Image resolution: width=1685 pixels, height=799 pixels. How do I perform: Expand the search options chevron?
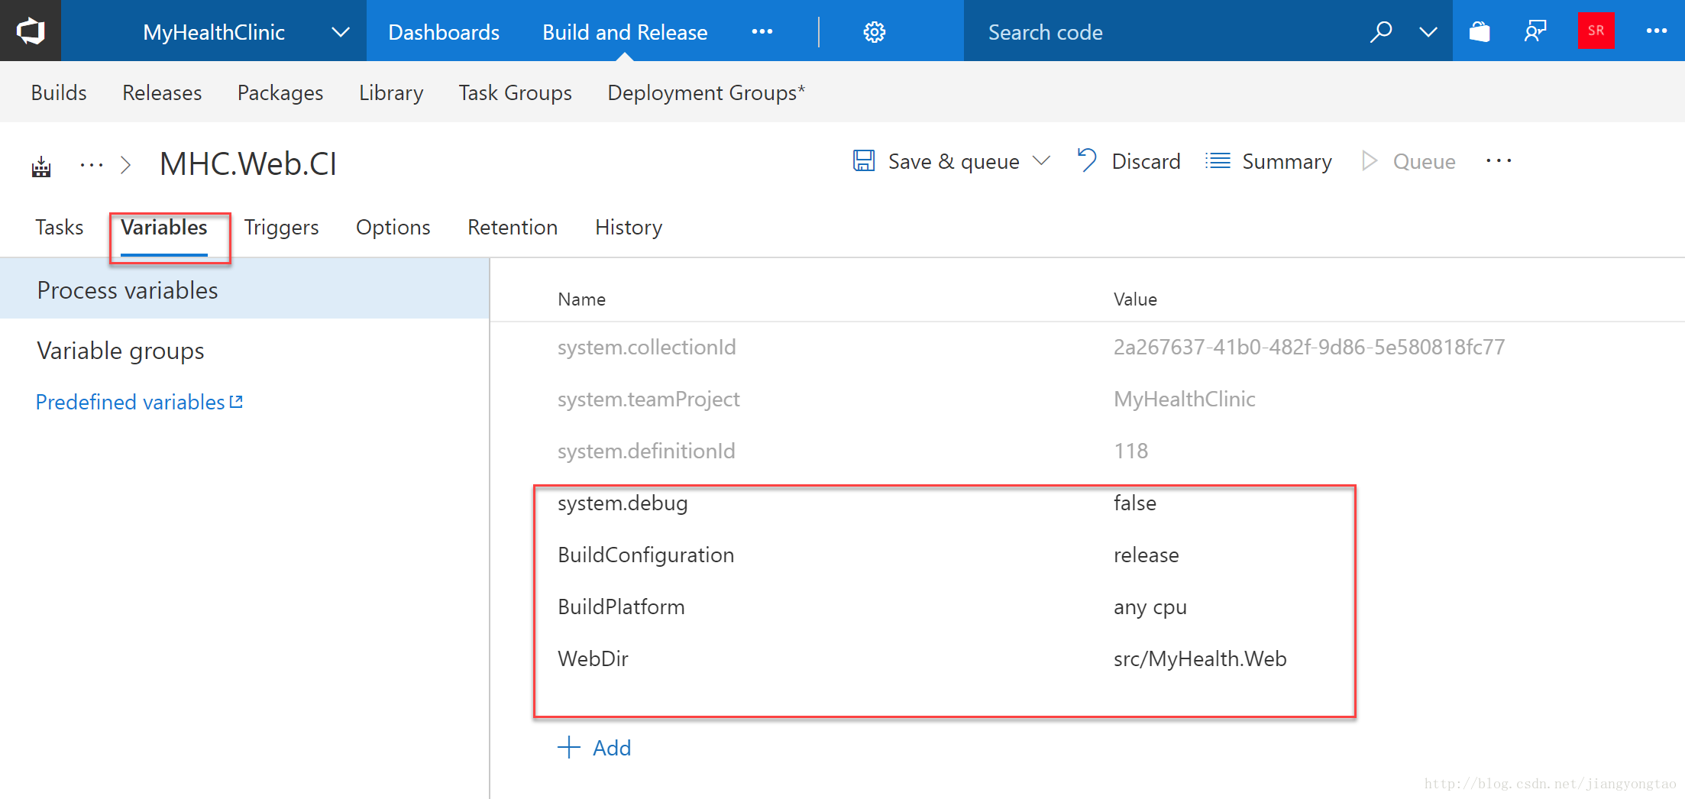point(1428,32)
